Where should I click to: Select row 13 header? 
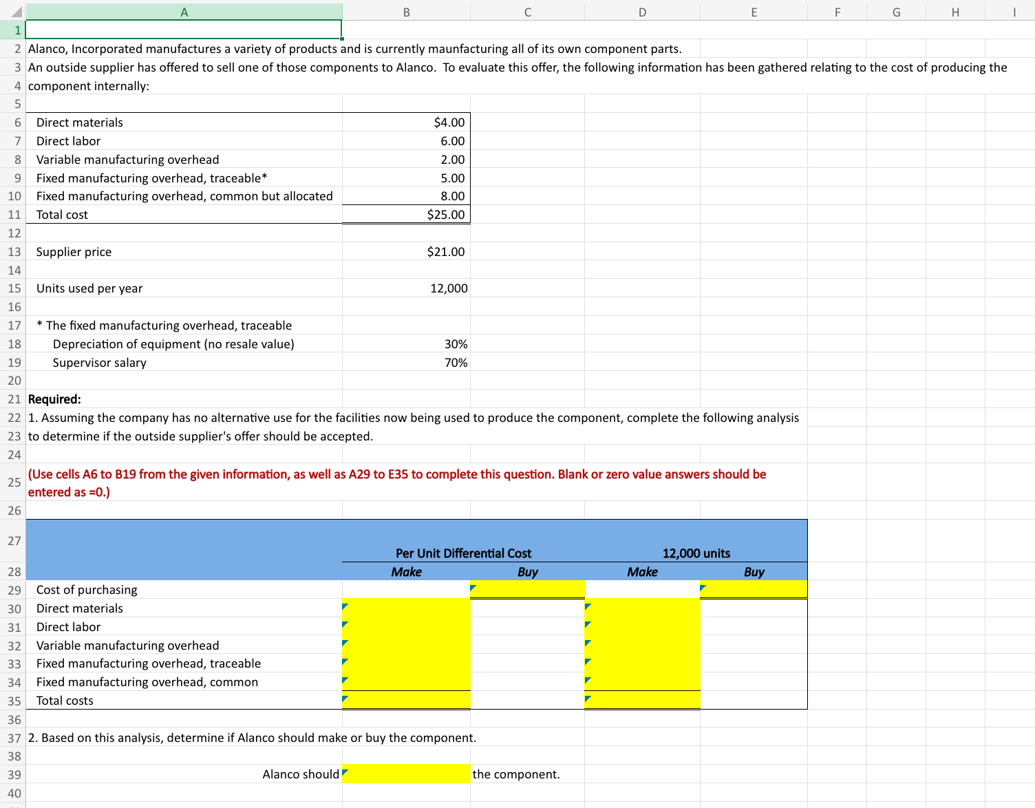[13, 252]
